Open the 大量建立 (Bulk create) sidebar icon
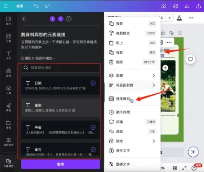 9,163
